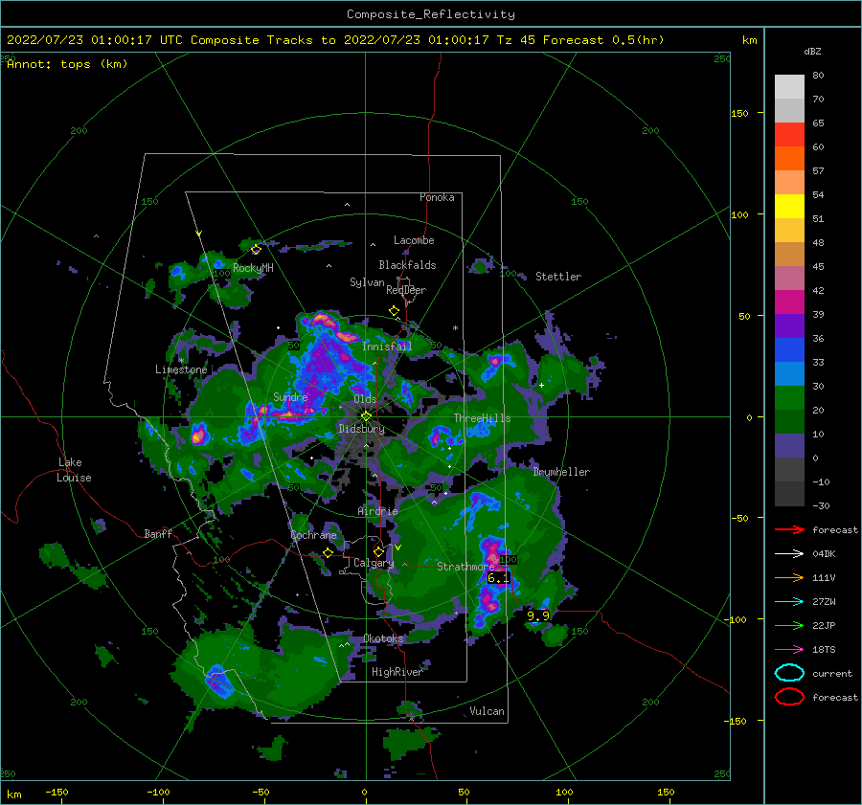Click the 6.1 storm top annotation

tap(498, 577)
